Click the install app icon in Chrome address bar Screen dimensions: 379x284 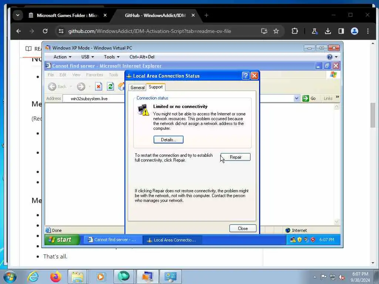pos(264,31)
